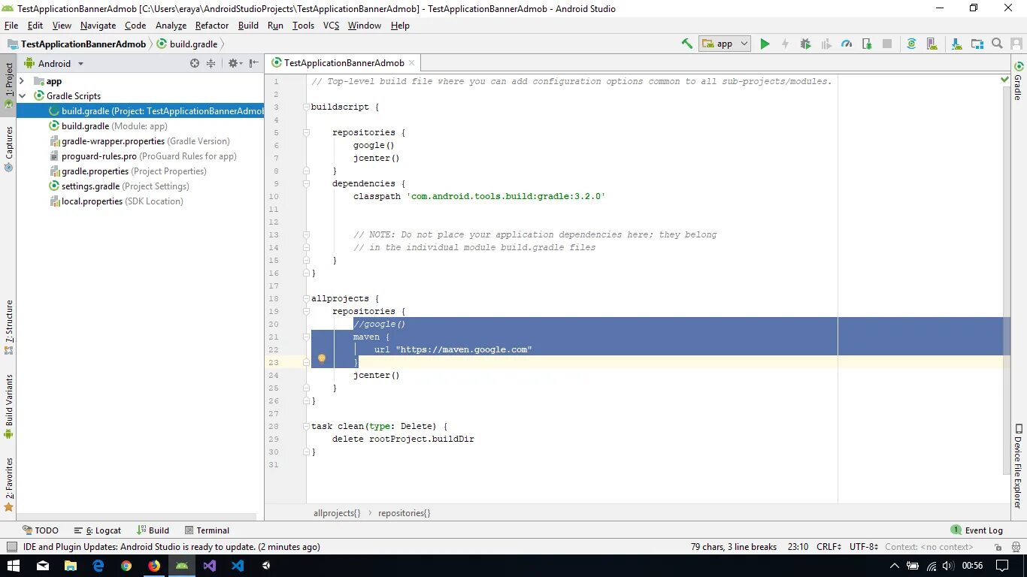The image size is (1027, 577).
Task: Open the Terminal tool window
Action: [207, 530]
